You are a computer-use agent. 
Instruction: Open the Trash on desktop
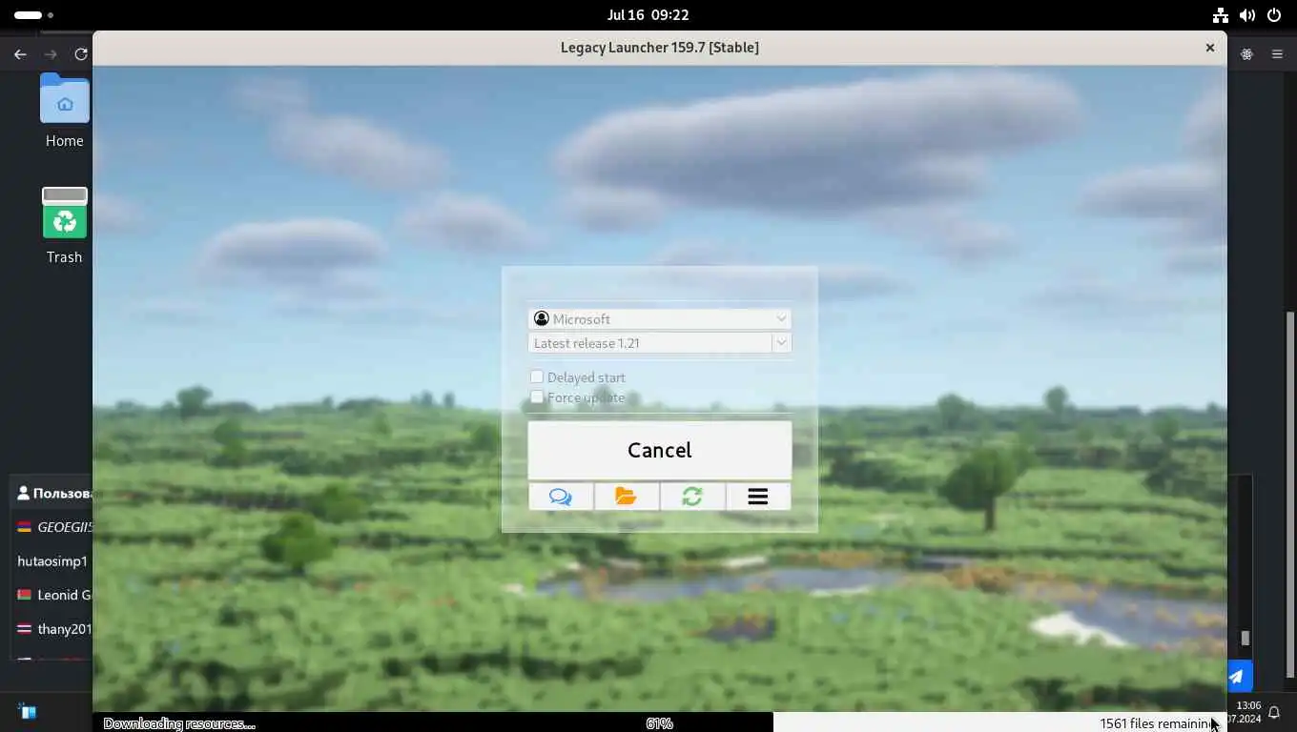(x=65, y=226)
